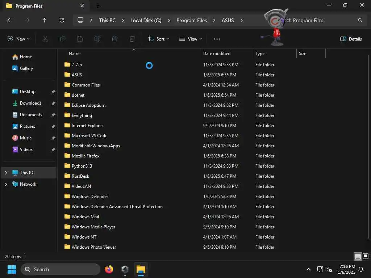Click the Rename icon in toolbar
Image resolution: width=371 pixels, height=278 pixels.
pyautogui.click(x=97, y=39)
